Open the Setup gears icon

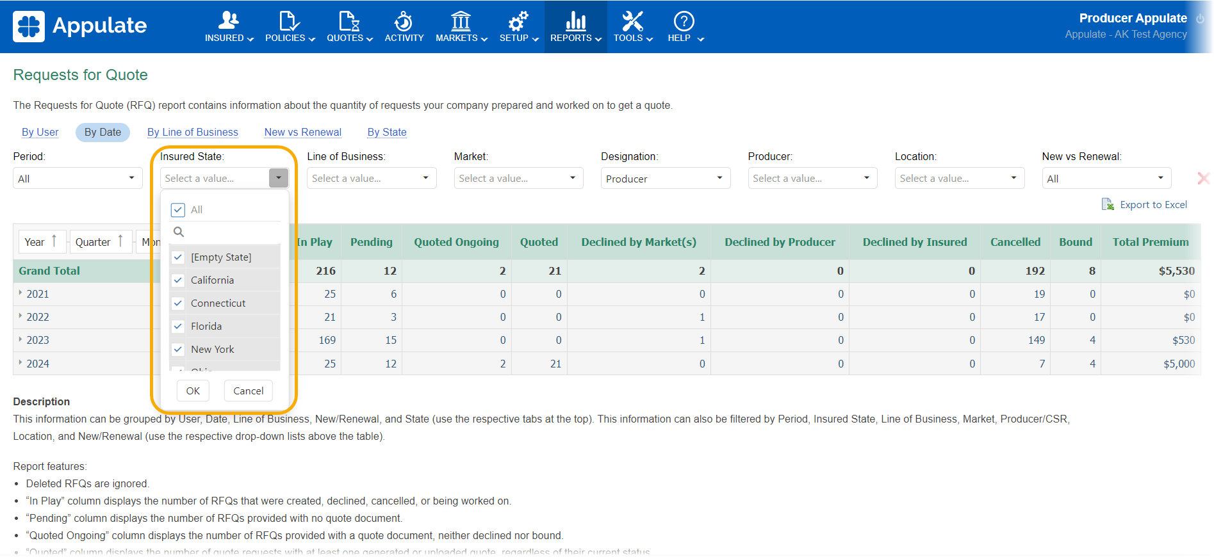click(x=518, y=21)
